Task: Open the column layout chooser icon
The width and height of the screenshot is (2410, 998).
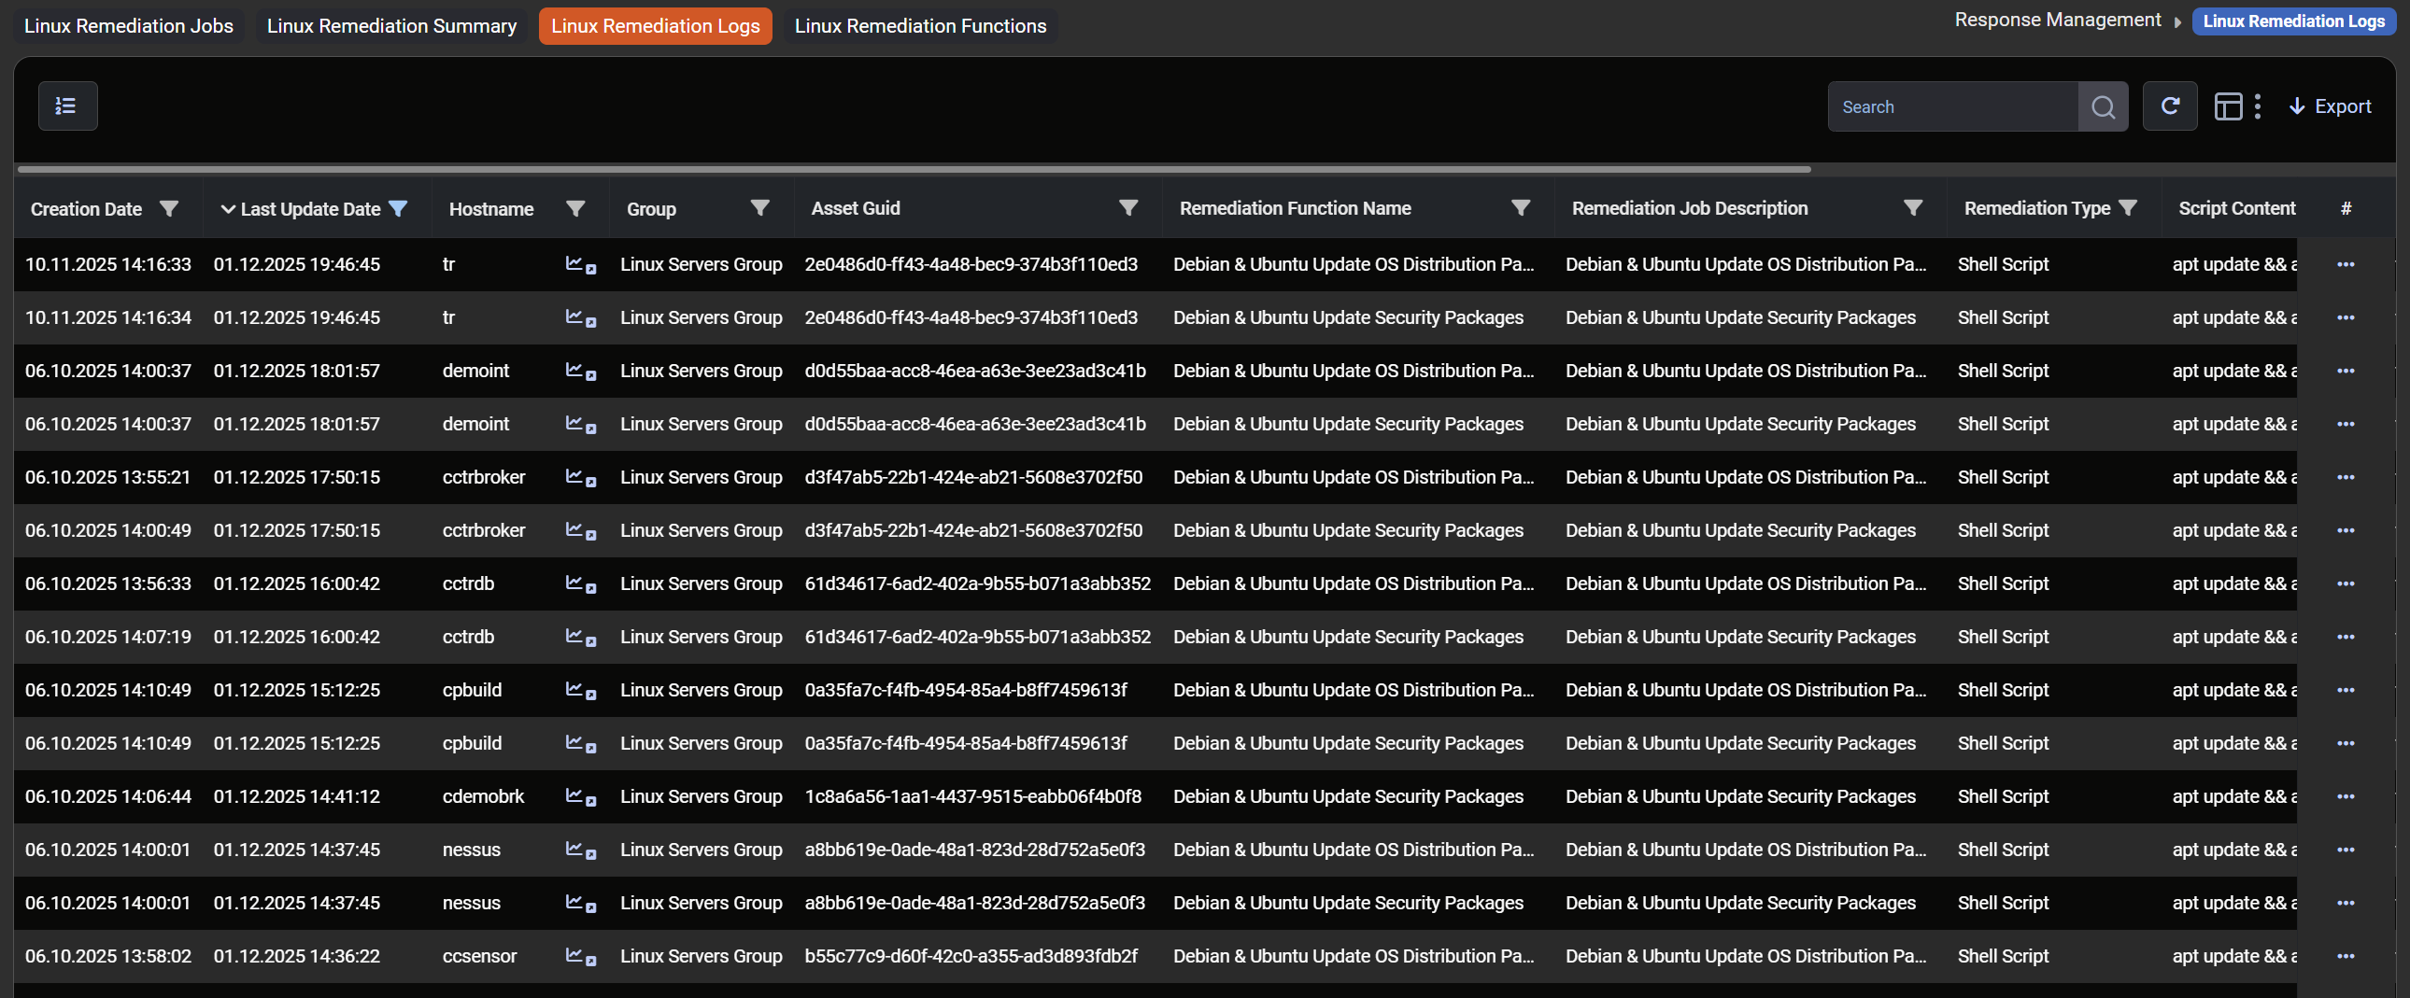Action: click(x=2228, y=106)
